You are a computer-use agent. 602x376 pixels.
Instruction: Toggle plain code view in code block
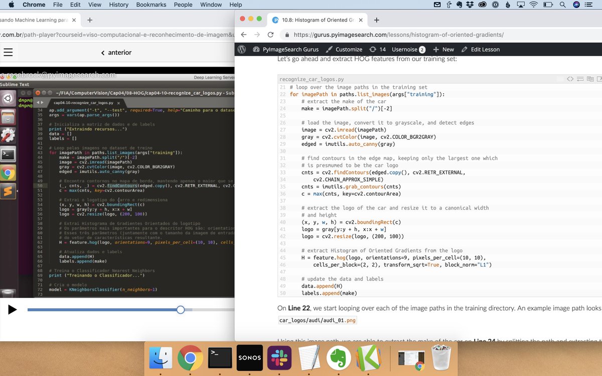(x=570, y=79)
